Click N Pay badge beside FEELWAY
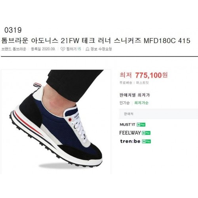Screen dimensions: 198x198 point(146,133)
